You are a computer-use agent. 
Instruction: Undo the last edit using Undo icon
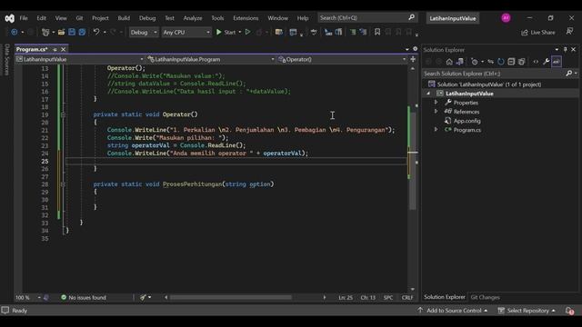click(x=96, y=33)
